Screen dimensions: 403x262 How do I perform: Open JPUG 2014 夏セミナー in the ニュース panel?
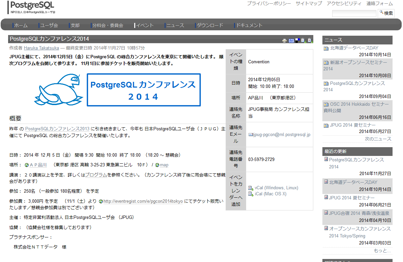(353, 125)
